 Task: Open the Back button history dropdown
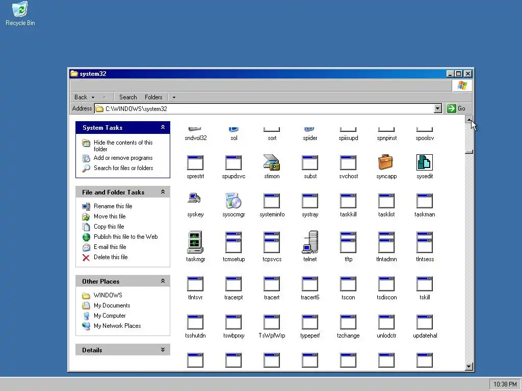click(93, 97)
